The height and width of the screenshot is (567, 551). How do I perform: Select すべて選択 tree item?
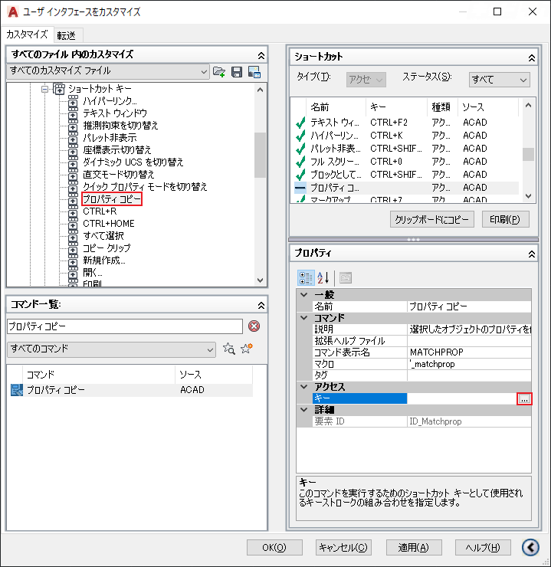click(x=103, y=236)
